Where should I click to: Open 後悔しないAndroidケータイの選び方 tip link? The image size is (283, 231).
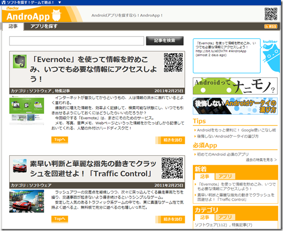[228, 136]
